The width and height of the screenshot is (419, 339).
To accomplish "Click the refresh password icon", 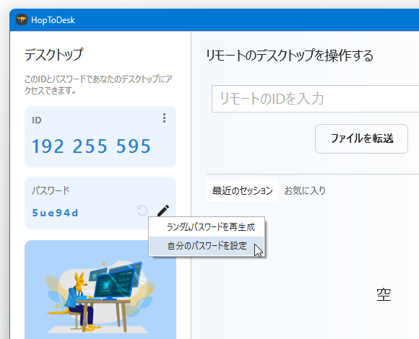I will [142, 210].
